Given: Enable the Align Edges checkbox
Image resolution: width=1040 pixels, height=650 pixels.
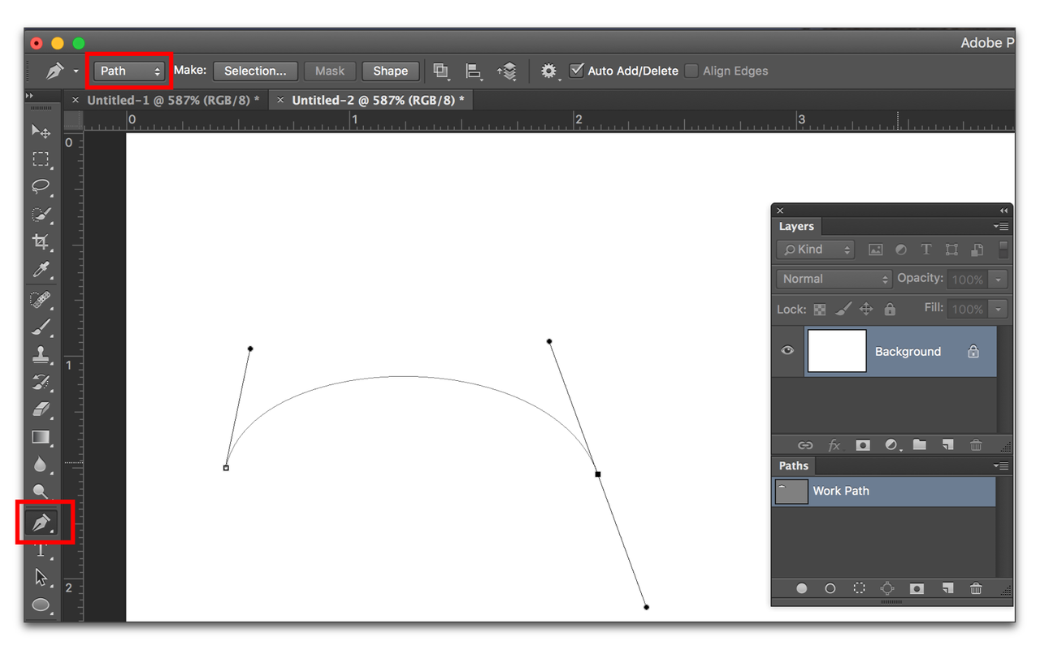Looking at the screenshot, I should [x=691, y=71].
